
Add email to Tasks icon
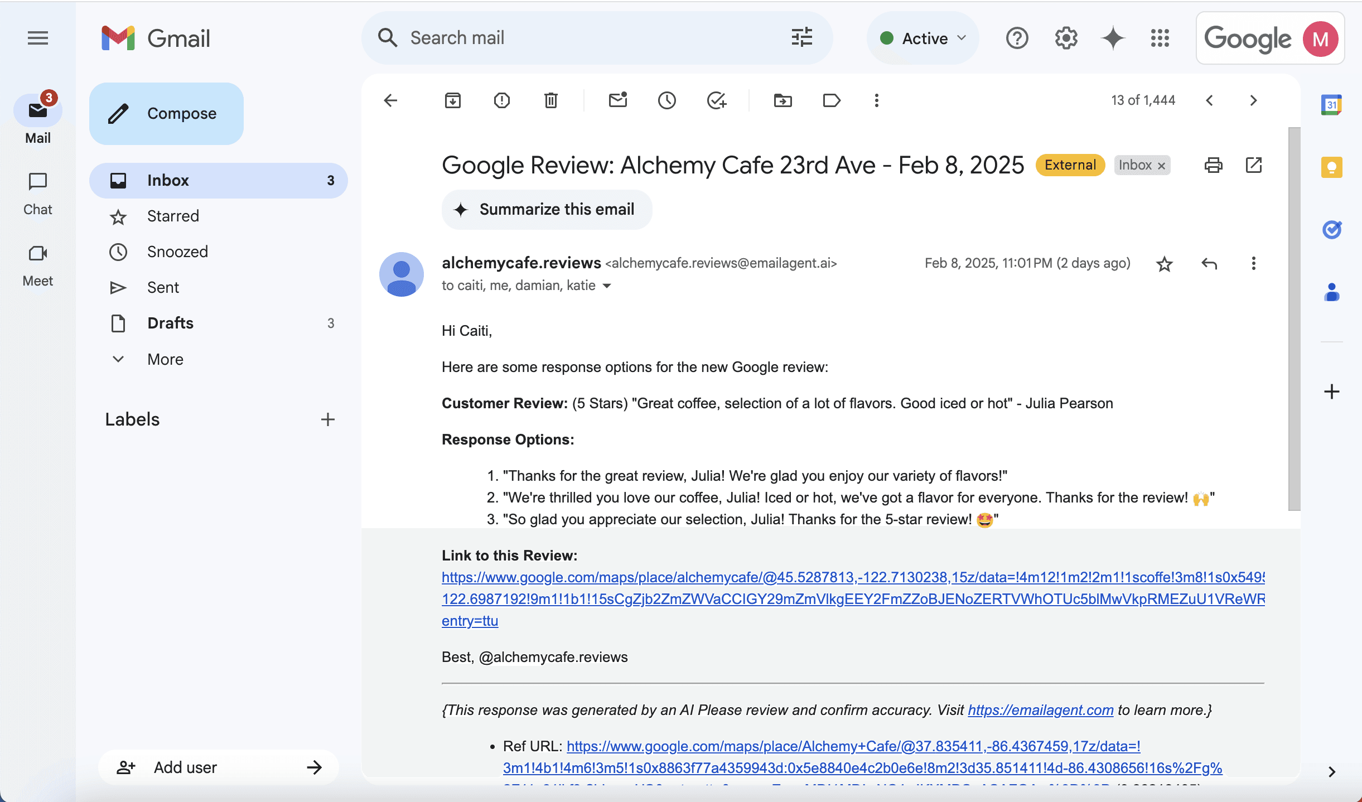[x=716, y=100]
